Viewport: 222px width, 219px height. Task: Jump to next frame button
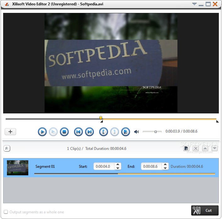(89, 132)
